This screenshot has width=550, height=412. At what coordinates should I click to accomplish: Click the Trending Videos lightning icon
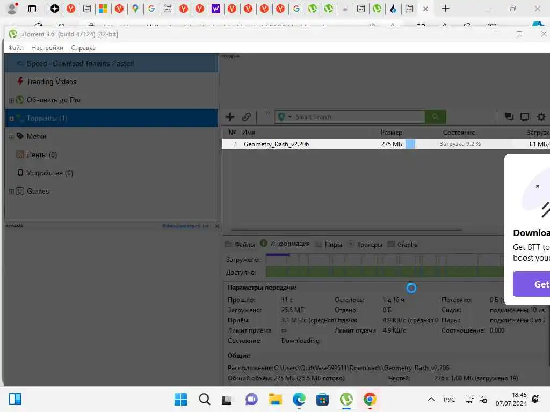point(20,82)
